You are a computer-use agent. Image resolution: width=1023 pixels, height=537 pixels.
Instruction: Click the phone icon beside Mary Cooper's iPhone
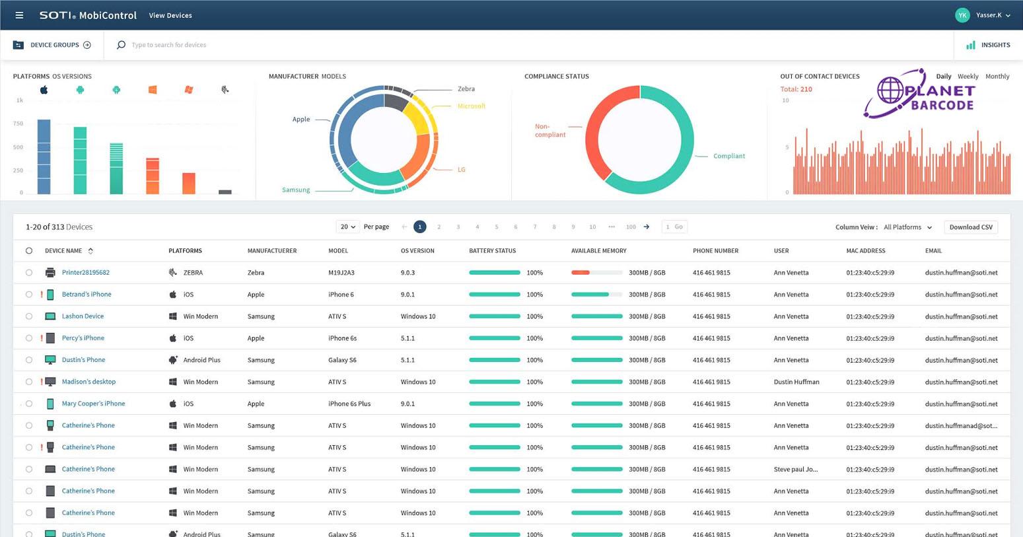tap(50, 404)
